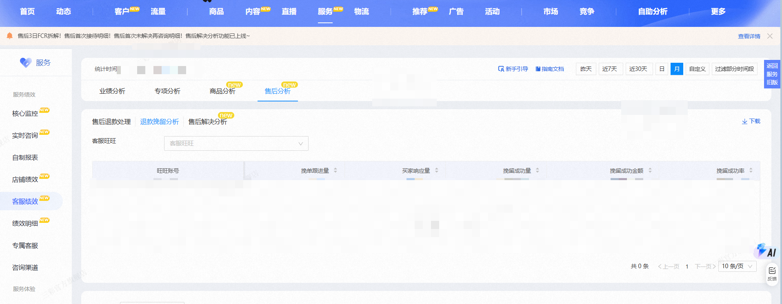Open 绩效明细 in sidebar
This screenshot has width=782, height=304.
[x=25, y=224]
